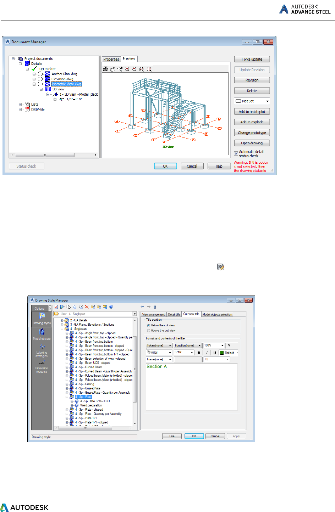This screenshot has width=335, height=512.
Task: Open the Frame(none) dropdown
Action: point(159,359)
